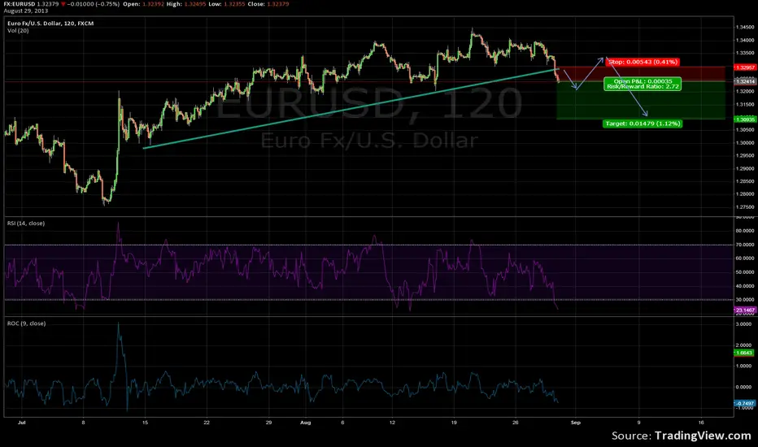Viewport: 758px width, 447px height.
Task: Click the 0.0000 ROC axis label
Action: (x=744, y=387)
